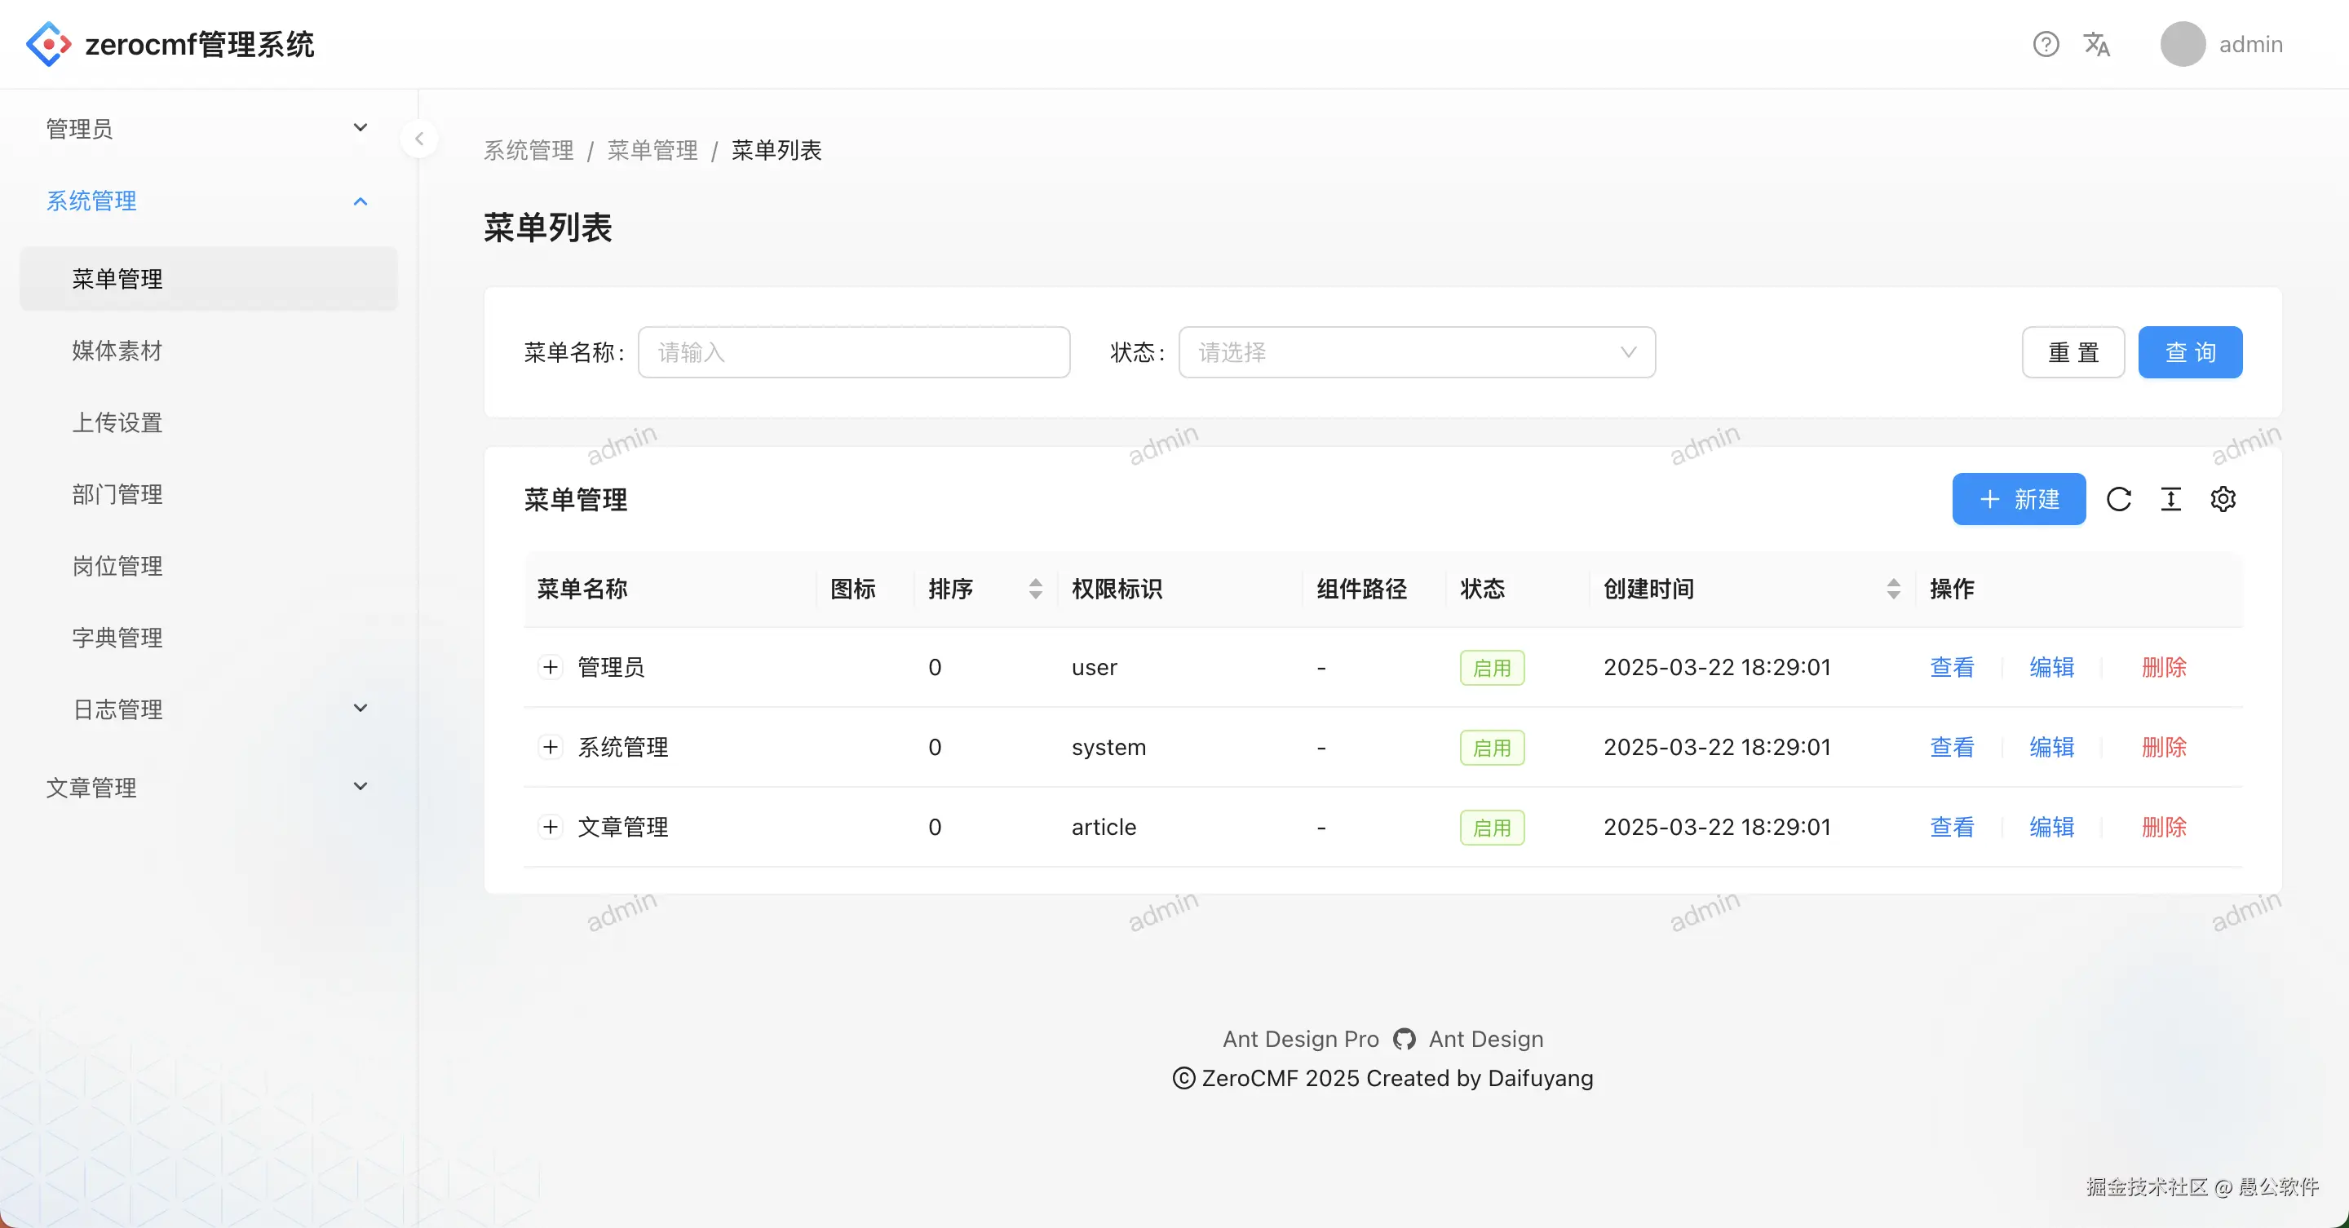Click the admin avatar in header
The image size is (2349, 1228).
(2182, 44)
